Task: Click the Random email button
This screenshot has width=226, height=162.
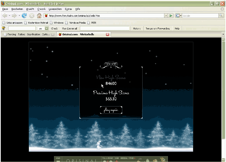Action: pos(70,28)
